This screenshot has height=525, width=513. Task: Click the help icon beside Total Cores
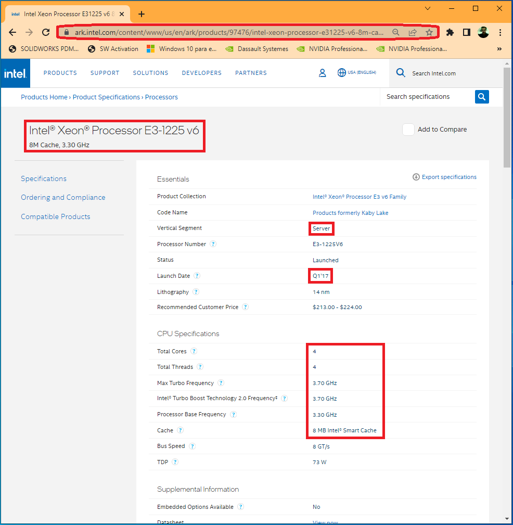[194, 351]
